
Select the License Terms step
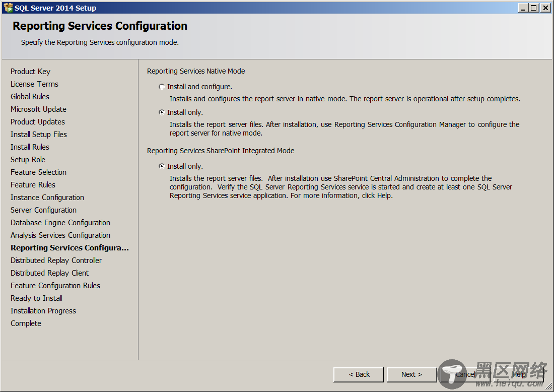pyautogui.click(x=34, y=84)
